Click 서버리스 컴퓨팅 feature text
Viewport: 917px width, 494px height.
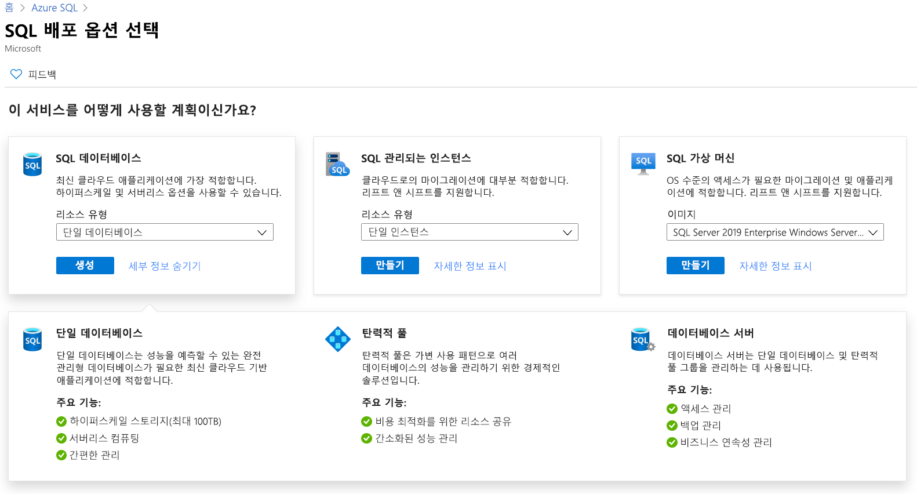click(x=104, y=438)
